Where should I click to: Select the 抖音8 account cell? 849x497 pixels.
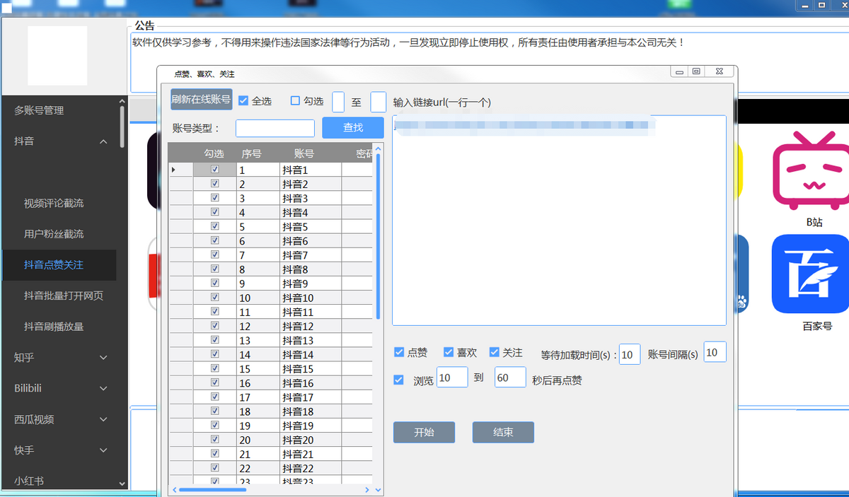311,269
